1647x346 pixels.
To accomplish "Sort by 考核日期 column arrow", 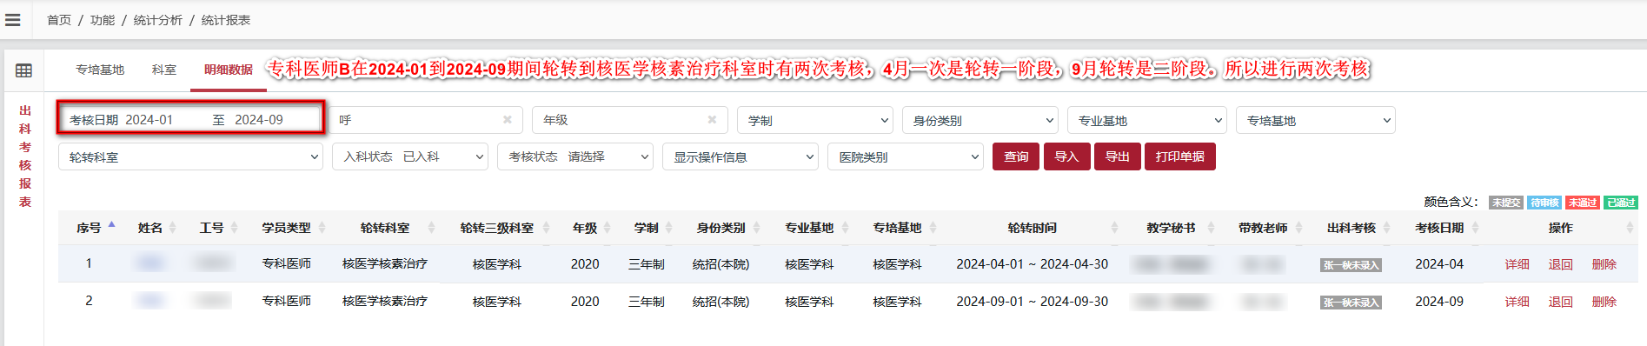I will [x=1475, y=228].
